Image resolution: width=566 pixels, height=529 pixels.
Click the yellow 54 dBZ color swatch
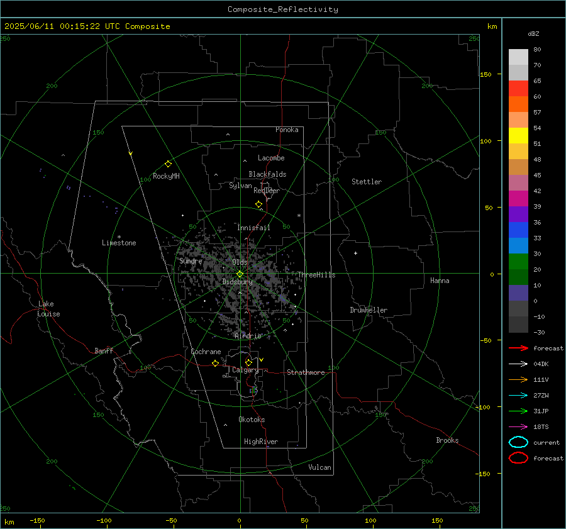click(518, 136)
